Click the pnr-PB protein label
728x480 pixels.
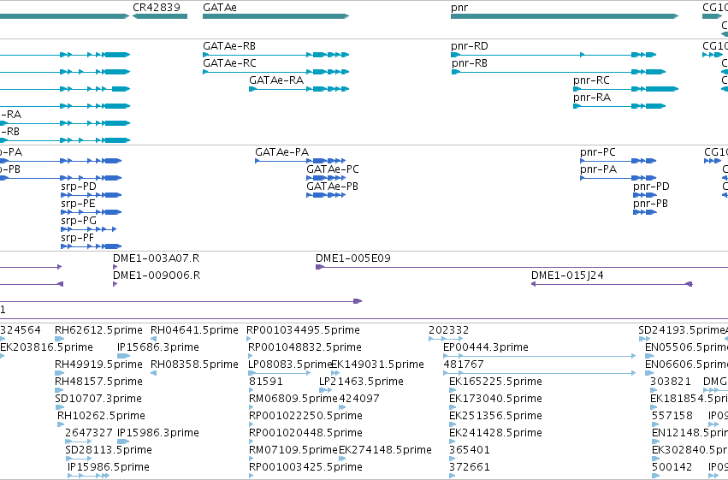point(650,204)
